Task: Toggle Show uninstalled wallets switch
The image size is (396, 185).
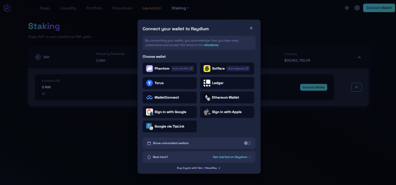Action: [x=247, y=143]
